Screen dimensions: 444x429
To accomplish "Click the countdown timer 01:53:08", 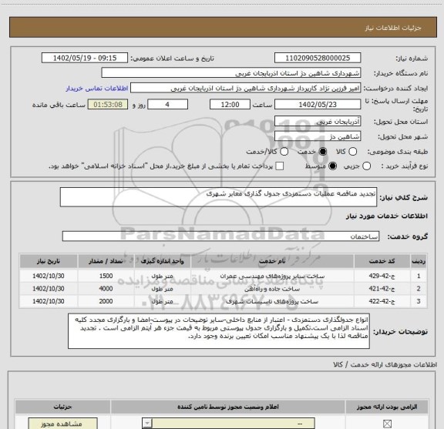I will (108, 105).
